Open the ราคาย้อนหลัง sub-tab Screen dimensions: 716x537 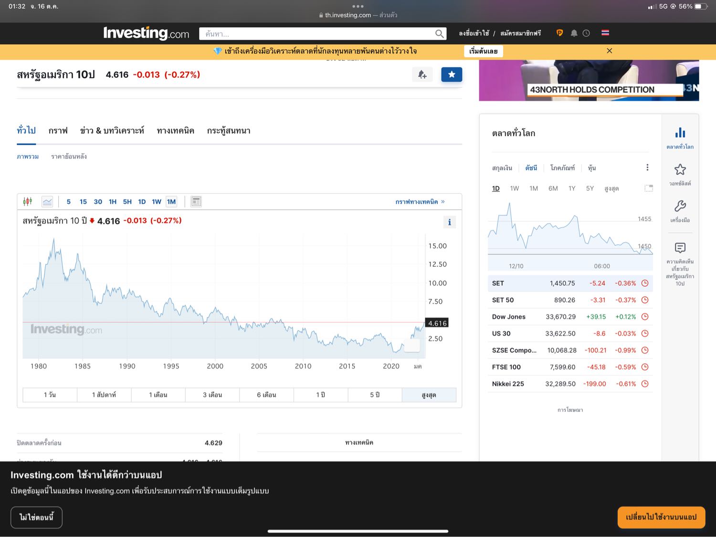coord(69,157)
